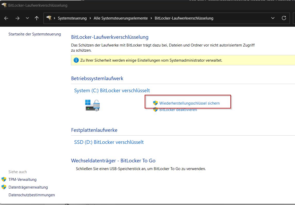
Task: Collapse System (C:) BitLocker verschlüsselt section
Action: 112,90
